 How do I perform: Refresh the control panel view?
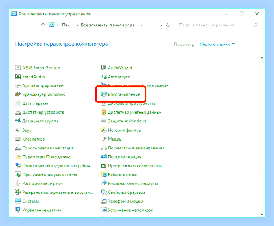168,26
